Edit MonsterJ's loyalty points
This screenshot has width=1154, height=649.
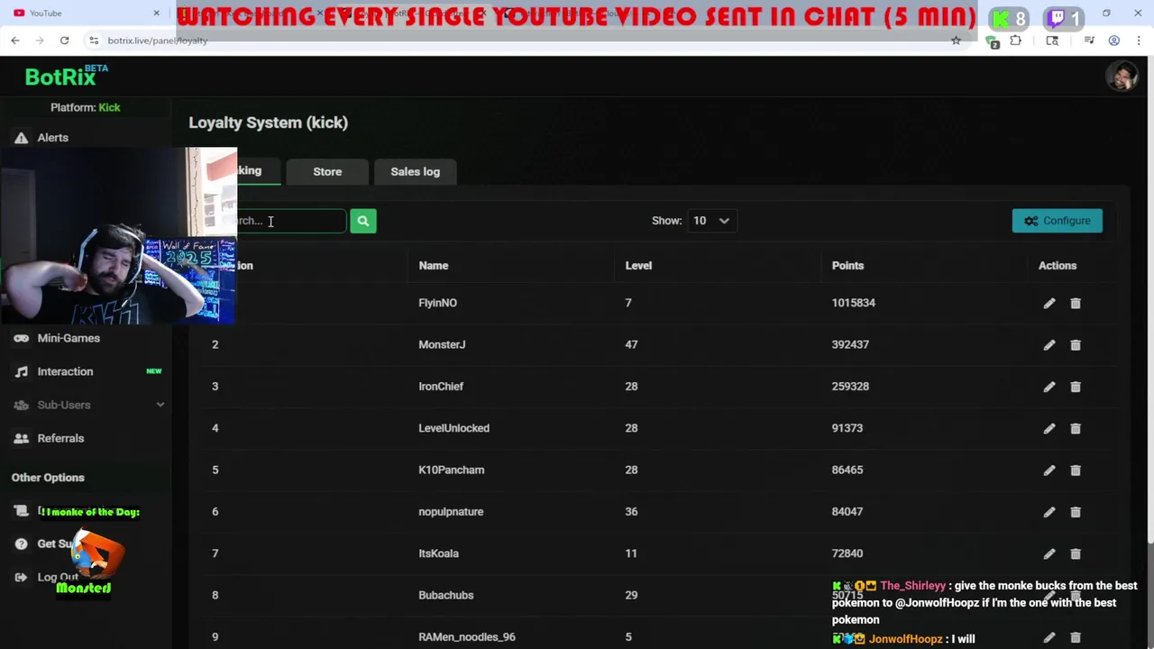[1049, 345]
